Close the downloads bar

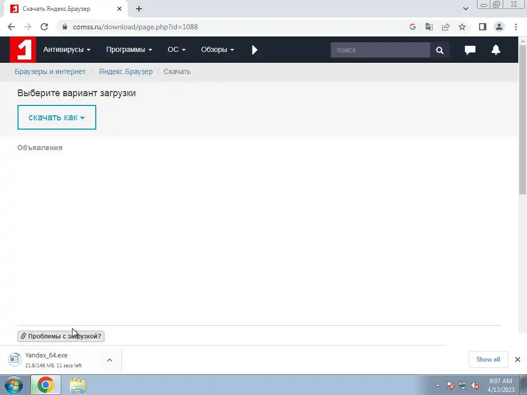click(x=518, y=360)
